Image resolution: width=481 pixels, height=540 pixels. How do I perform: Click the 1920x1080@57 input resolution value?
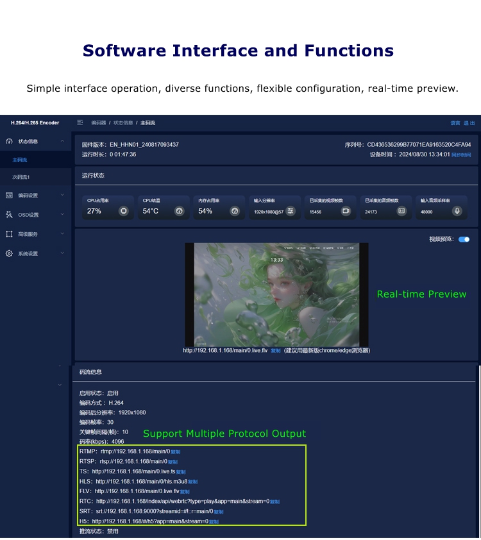click(x=269, y=212)
